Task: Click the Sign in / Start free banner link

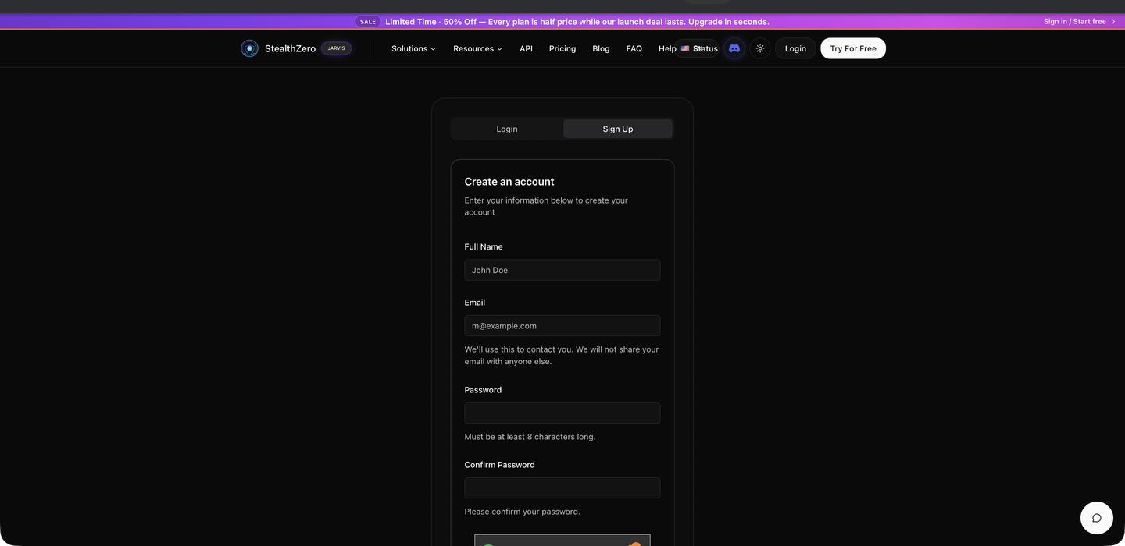Action: (1080, 22)
